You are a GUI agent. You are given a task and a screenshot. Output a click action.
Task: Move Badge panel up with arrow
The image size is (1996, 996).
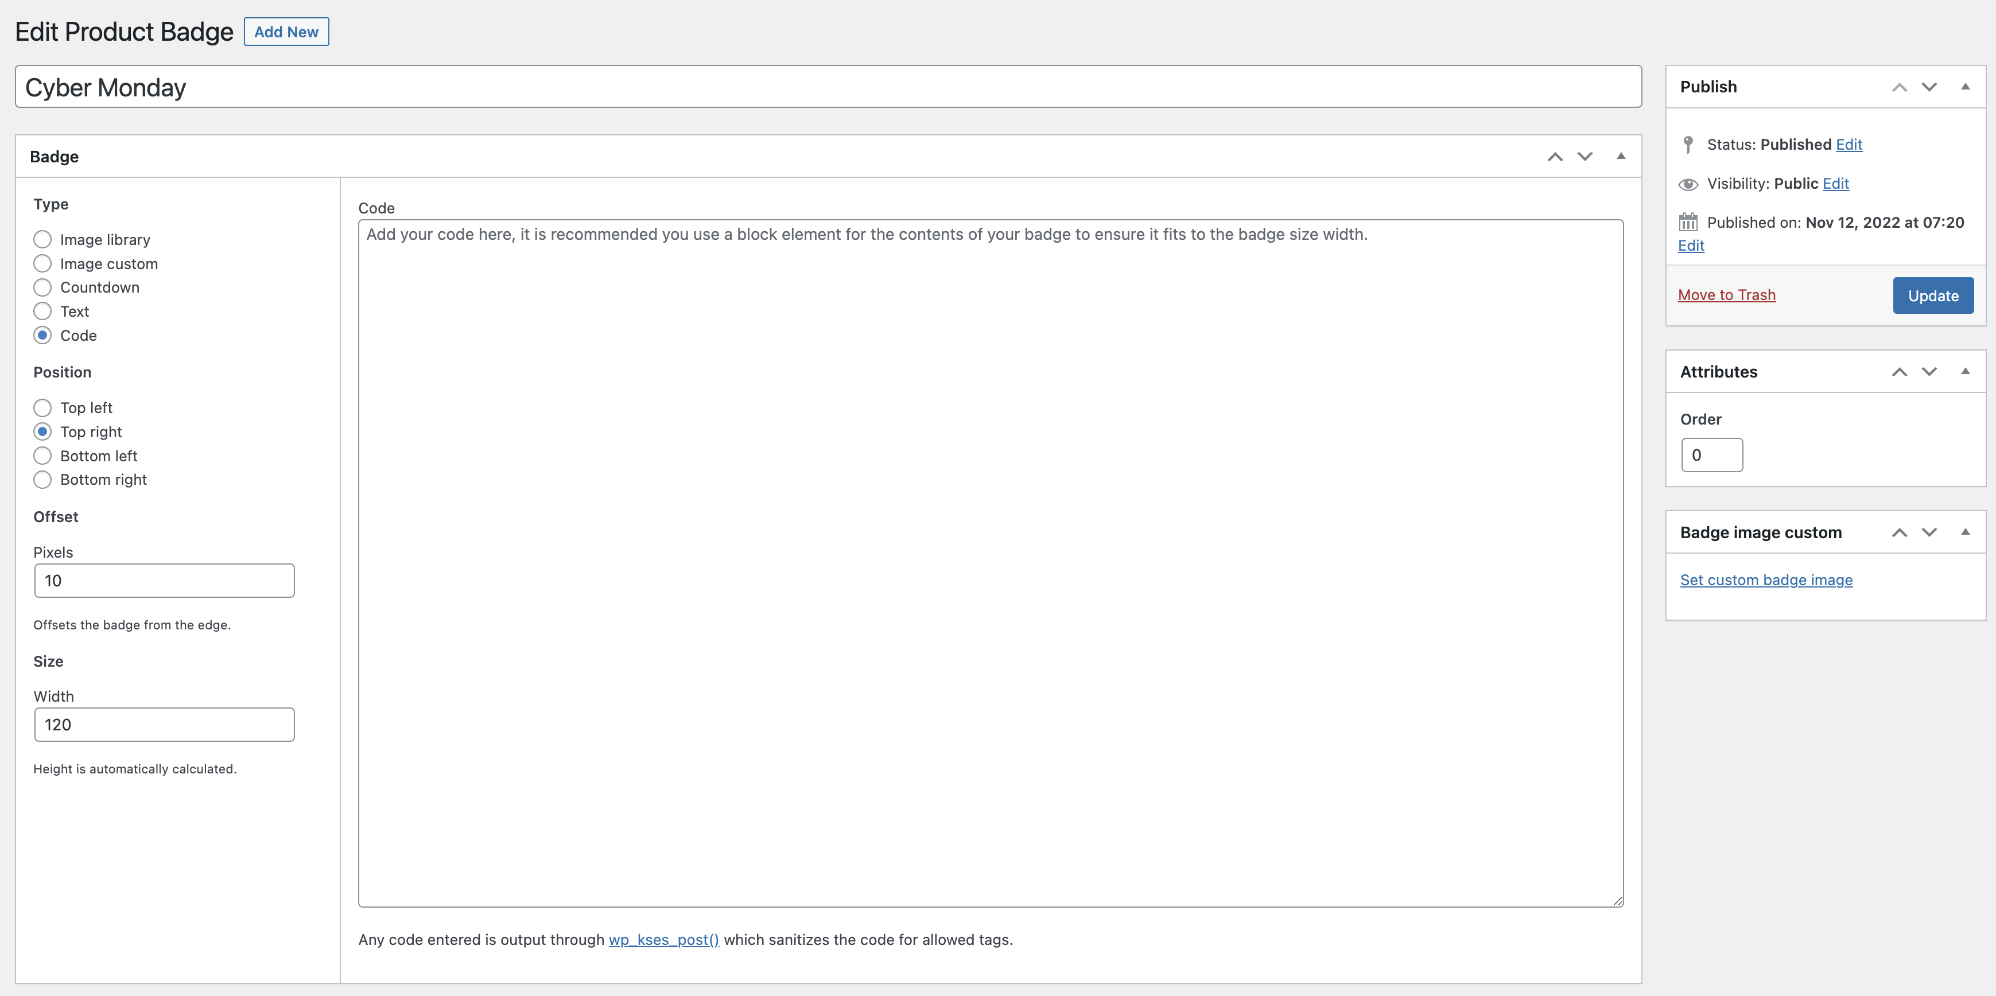click(x=1554, y=157)
